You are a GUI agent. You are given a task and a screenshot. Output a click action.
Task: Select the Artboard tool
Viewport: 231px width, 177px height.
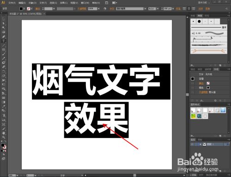[4, 124]
